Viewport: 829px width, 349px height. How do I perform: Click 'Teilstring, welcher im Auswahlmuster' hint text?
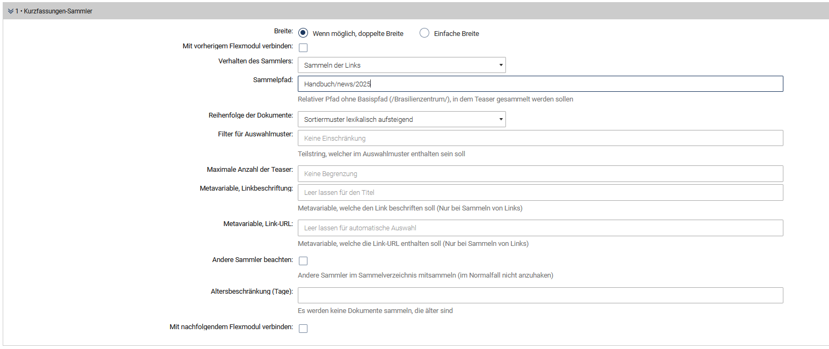pos(382,154)
